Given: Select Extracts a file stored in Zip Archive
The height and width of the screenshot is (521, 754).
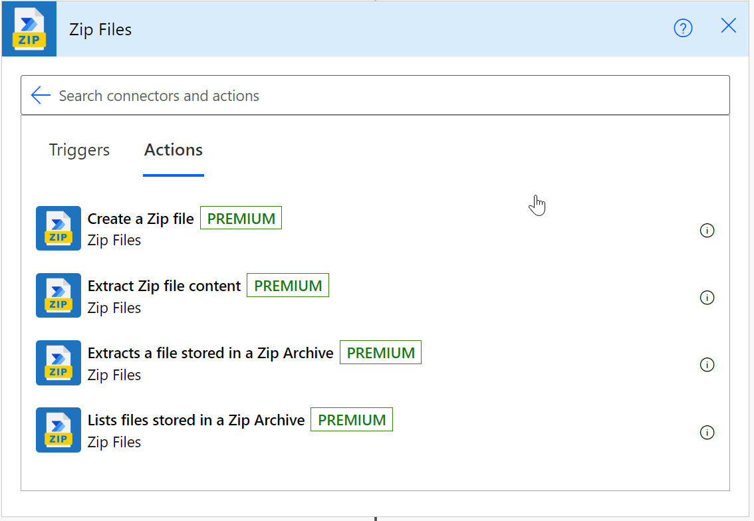Looking at the screenshot, I should point(210,353).
